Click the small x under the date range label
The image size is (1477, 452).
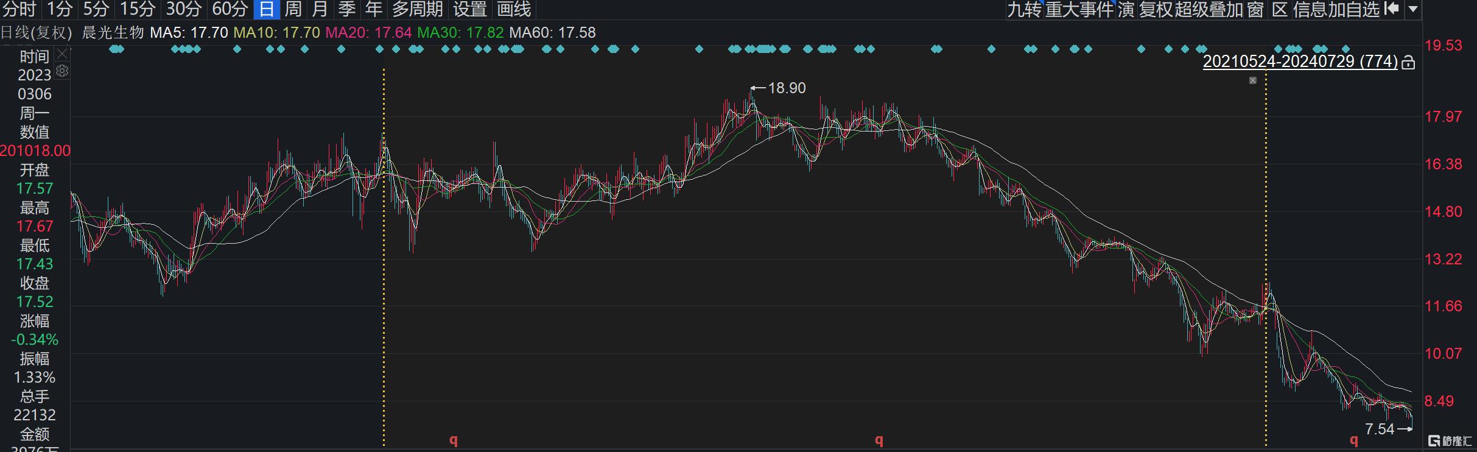click(x=1253, y=80)
